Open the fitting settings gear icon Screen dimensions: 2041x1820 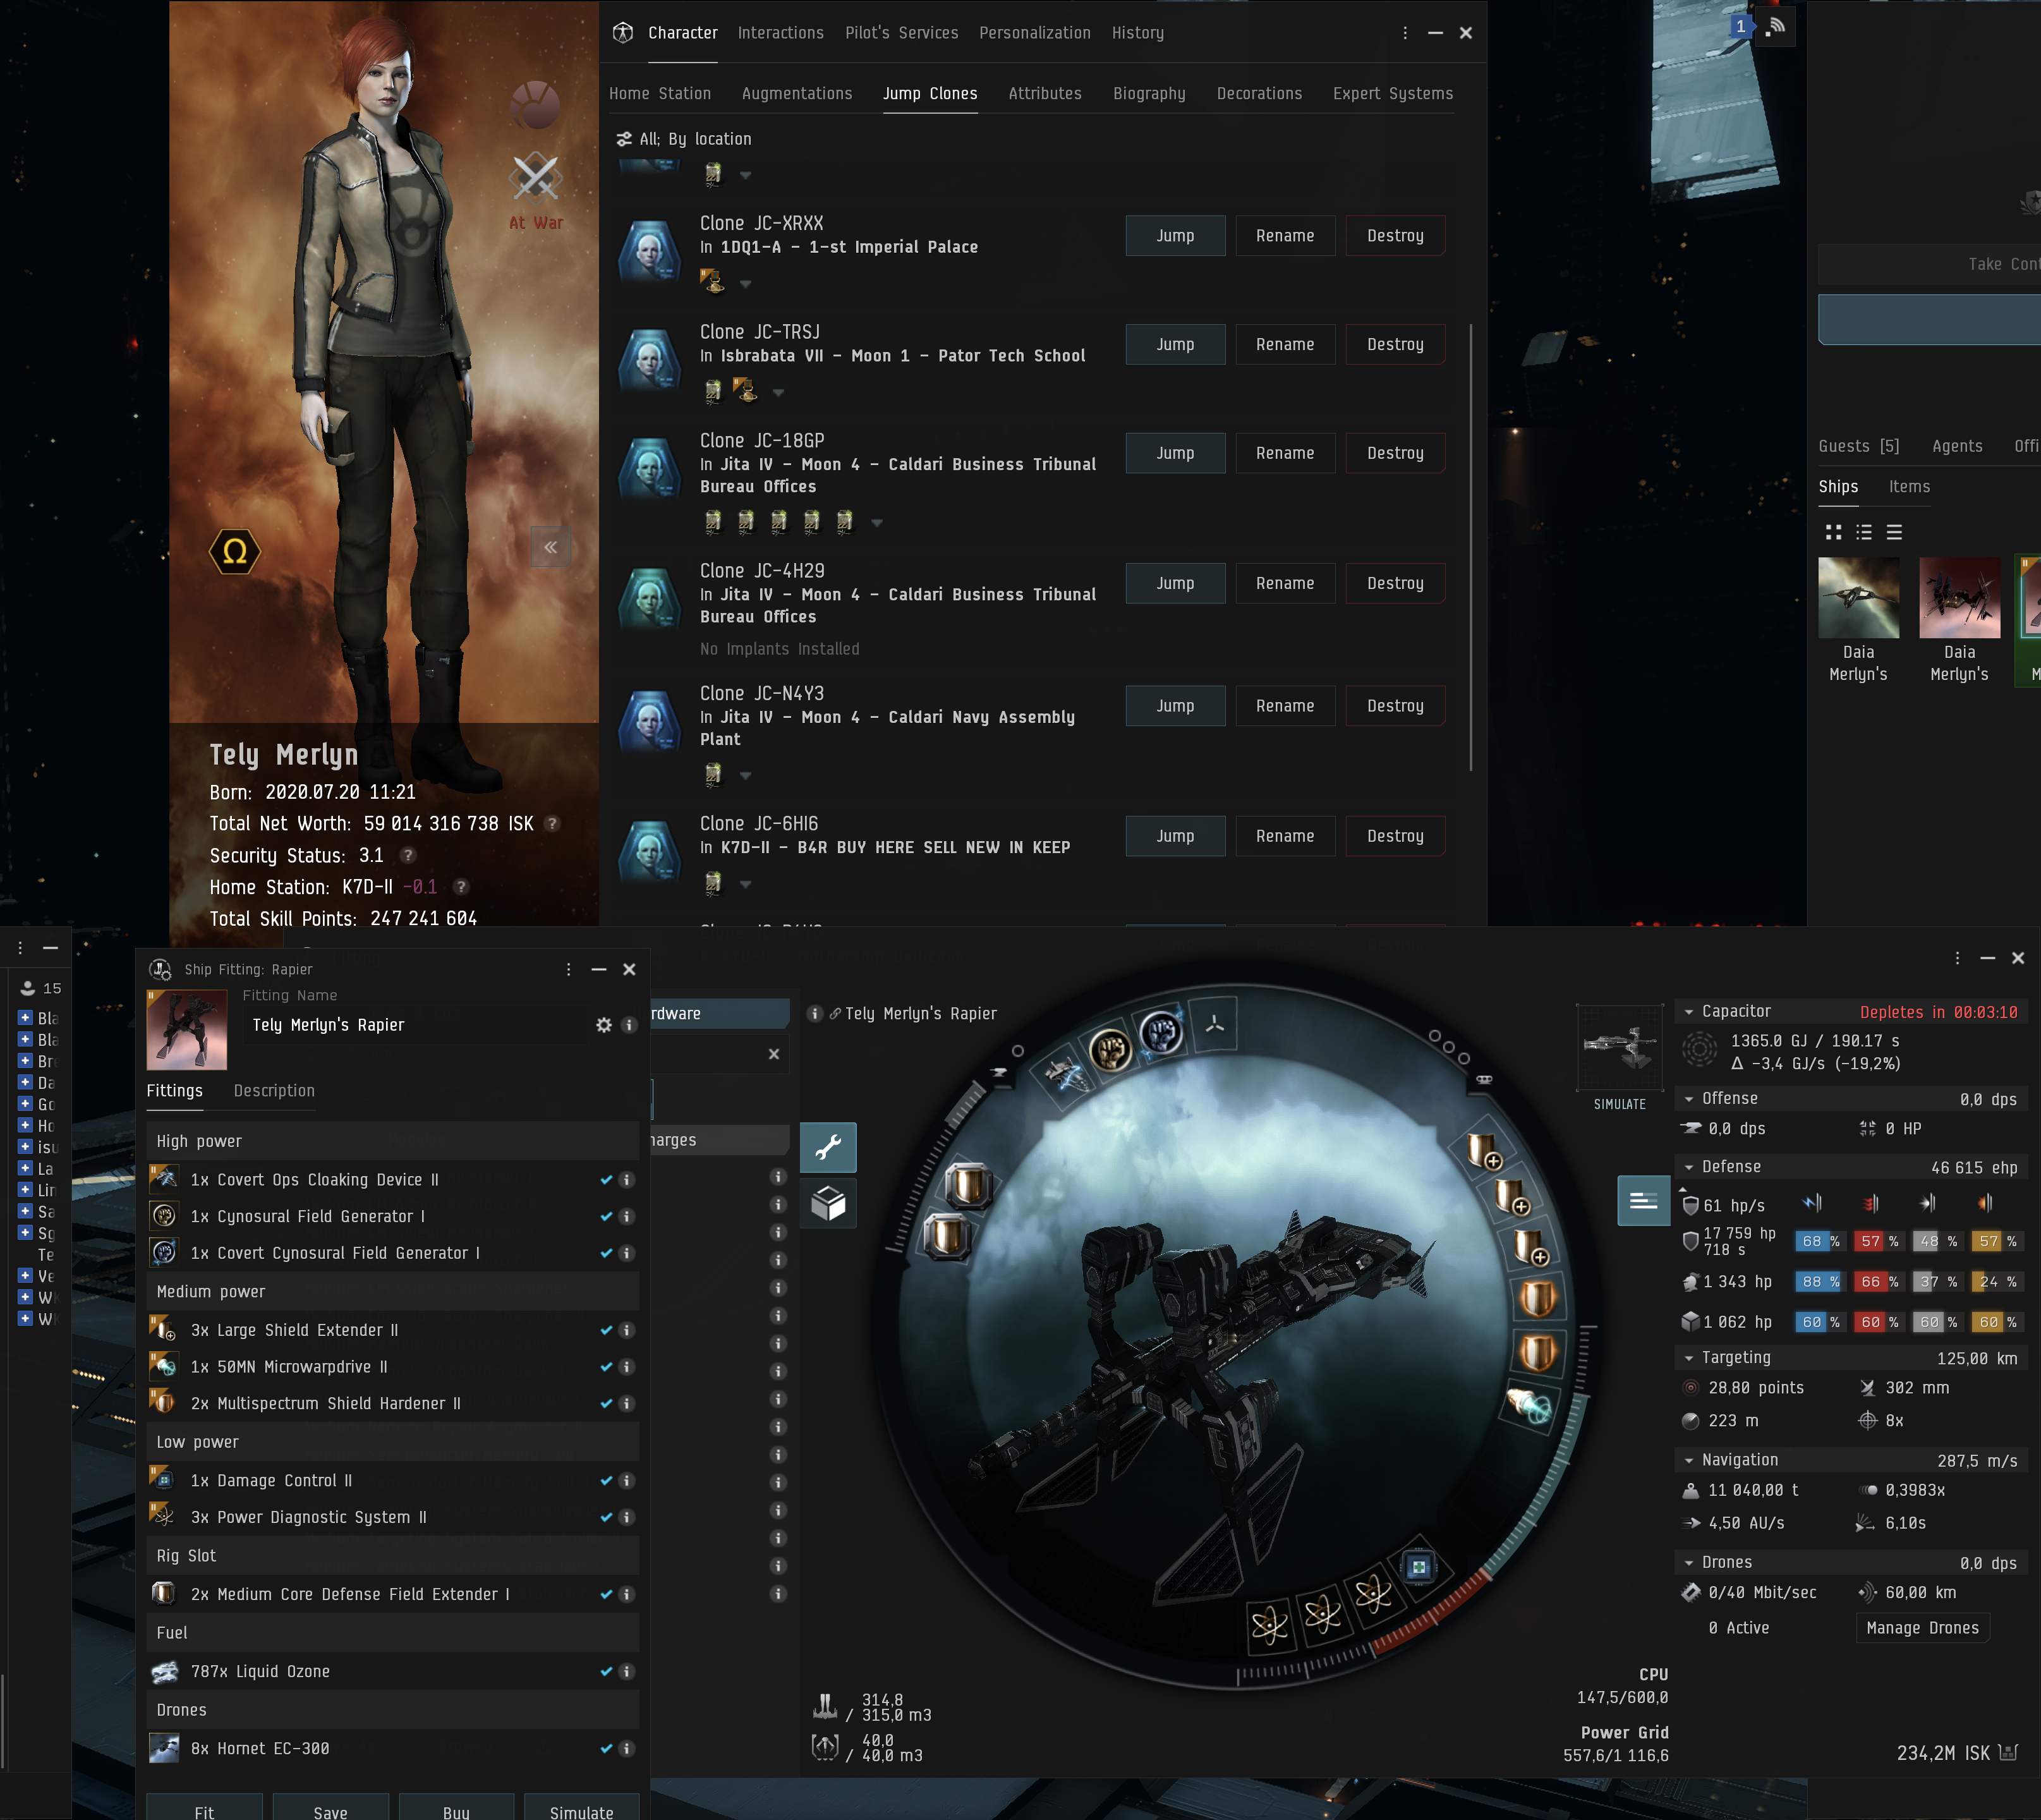[x=604, y=1025]
